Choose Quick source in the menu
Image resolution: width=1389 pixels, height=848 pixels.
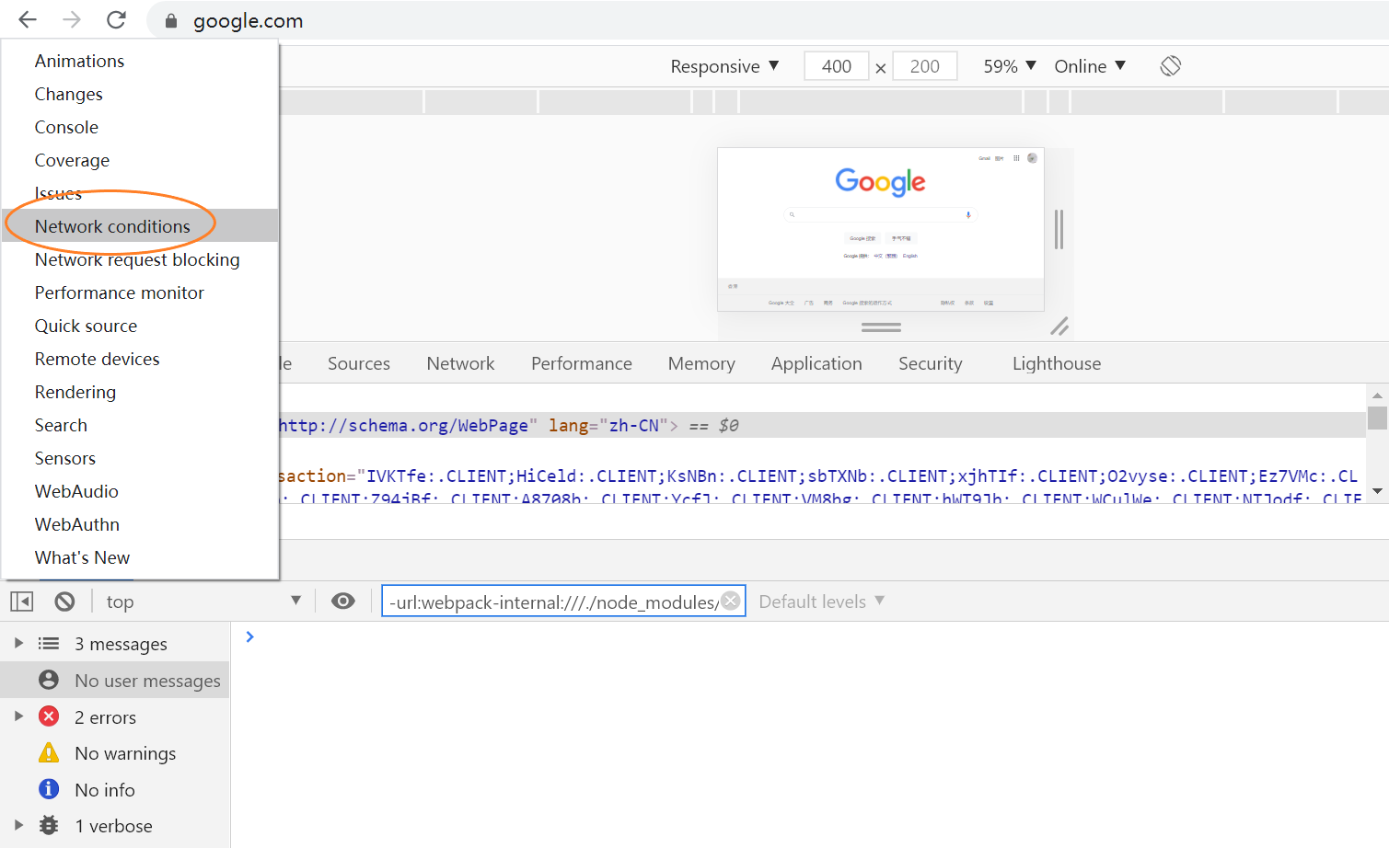point(140,326)
